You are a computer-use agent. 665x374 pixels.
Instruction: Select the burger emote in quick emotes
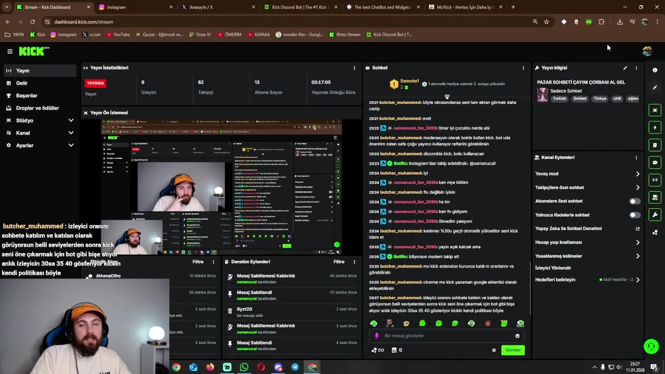click(406, 324)
